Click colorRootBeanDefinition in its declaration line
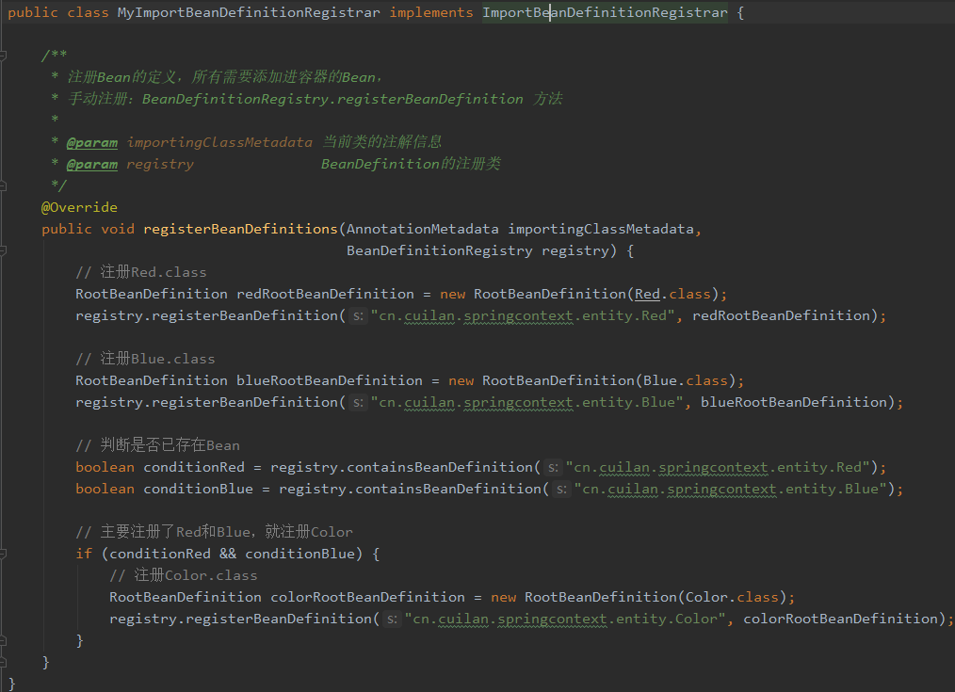This screenshot has height=692, width=955. coord(368,597)
